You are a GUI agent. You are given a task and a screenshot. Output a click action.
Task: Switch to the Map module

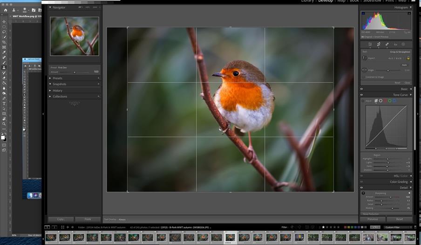click(341, 1)
